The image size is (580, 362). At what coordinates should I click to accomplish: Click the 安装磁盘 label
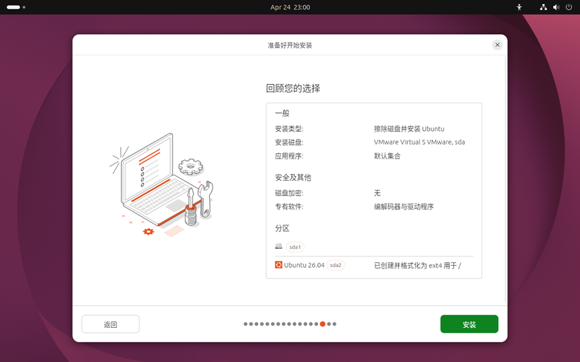point(289,142)
